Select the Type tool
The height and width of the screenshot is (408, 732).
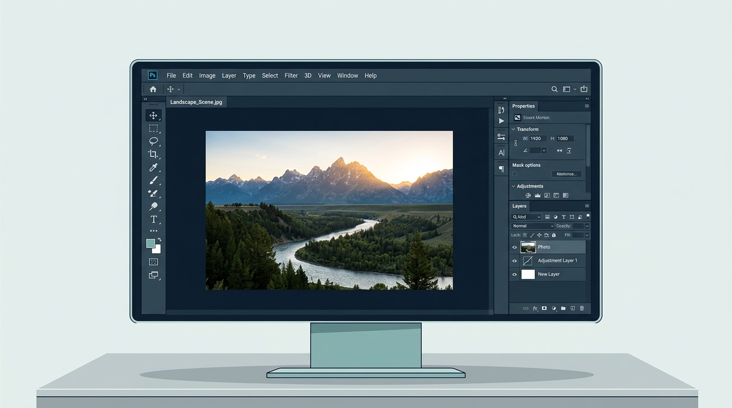[x=153, y=219]
